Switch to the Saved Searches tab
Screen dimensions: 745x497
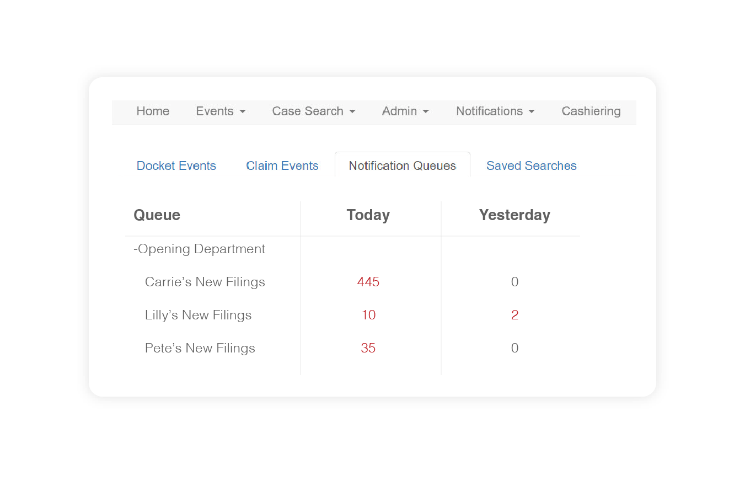click(x=531, y=166)
